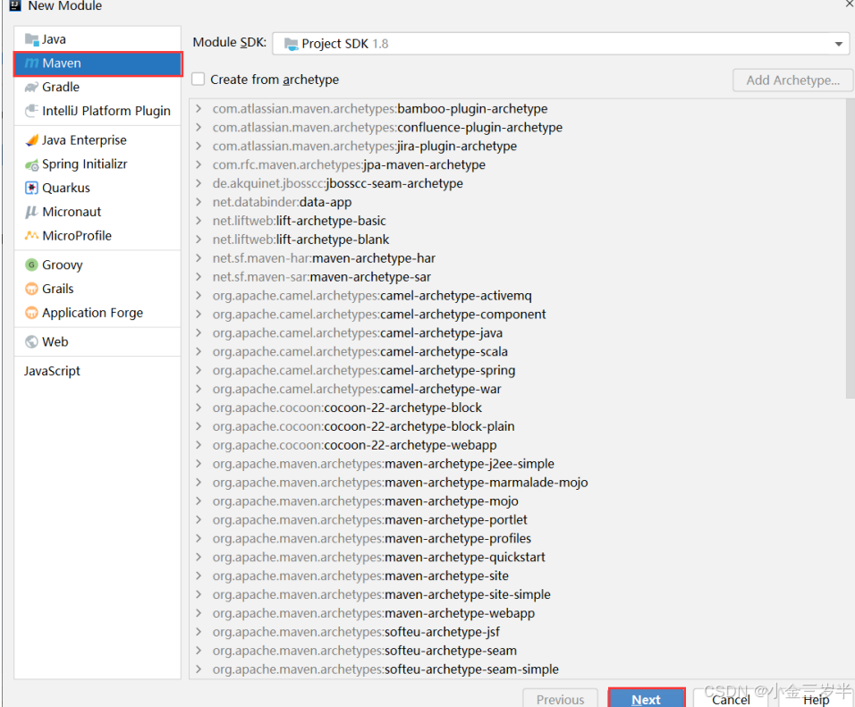This screenshot has height=707, width=855.
Task: Select Maven module type
Action: click(97, 63)
